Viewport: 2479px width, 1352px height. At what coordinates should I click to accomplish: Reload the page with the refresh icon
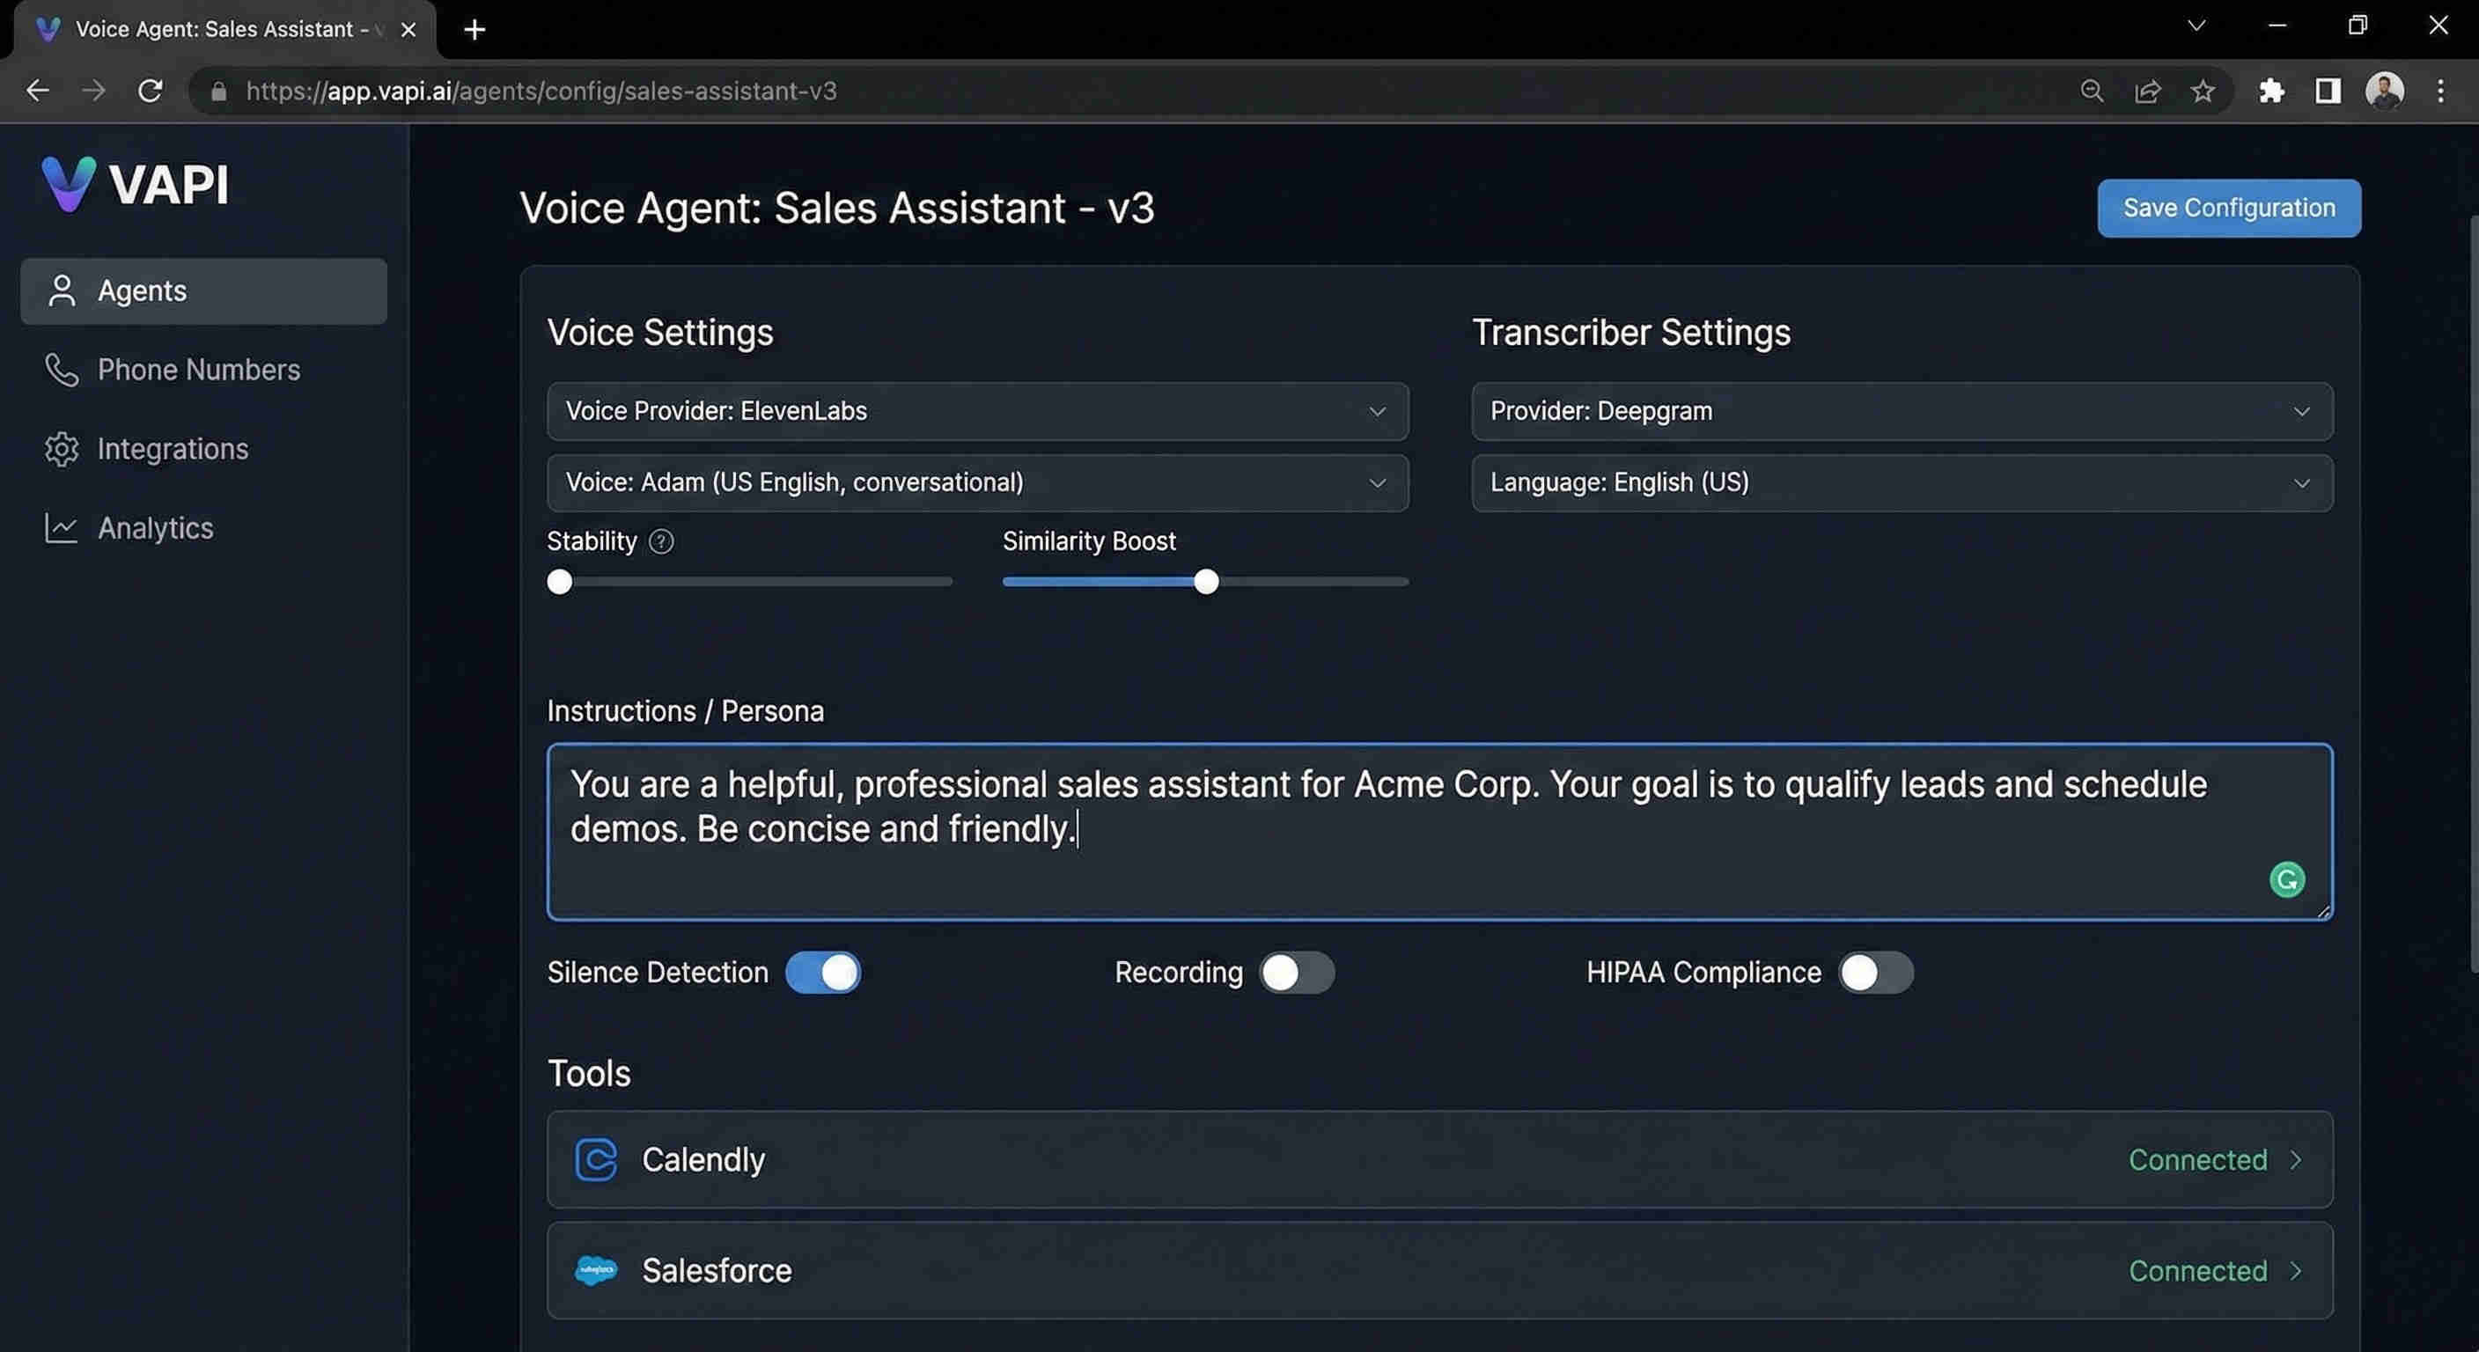(151, 91)
